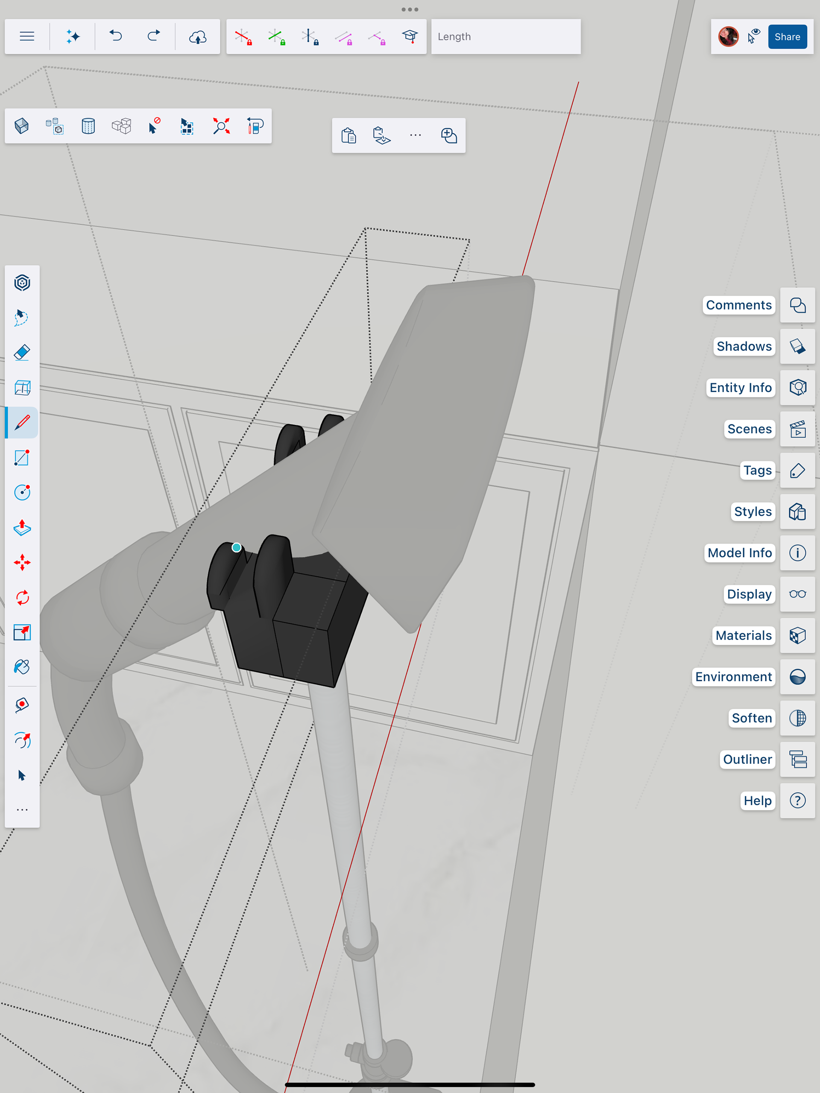820x1093 pixels.
Task: Select the Eraser tool
Action: (22, 353)
